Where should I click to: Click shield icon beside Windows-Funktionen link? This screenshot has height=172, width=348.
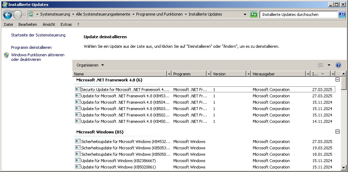click(x=6, y=55)
